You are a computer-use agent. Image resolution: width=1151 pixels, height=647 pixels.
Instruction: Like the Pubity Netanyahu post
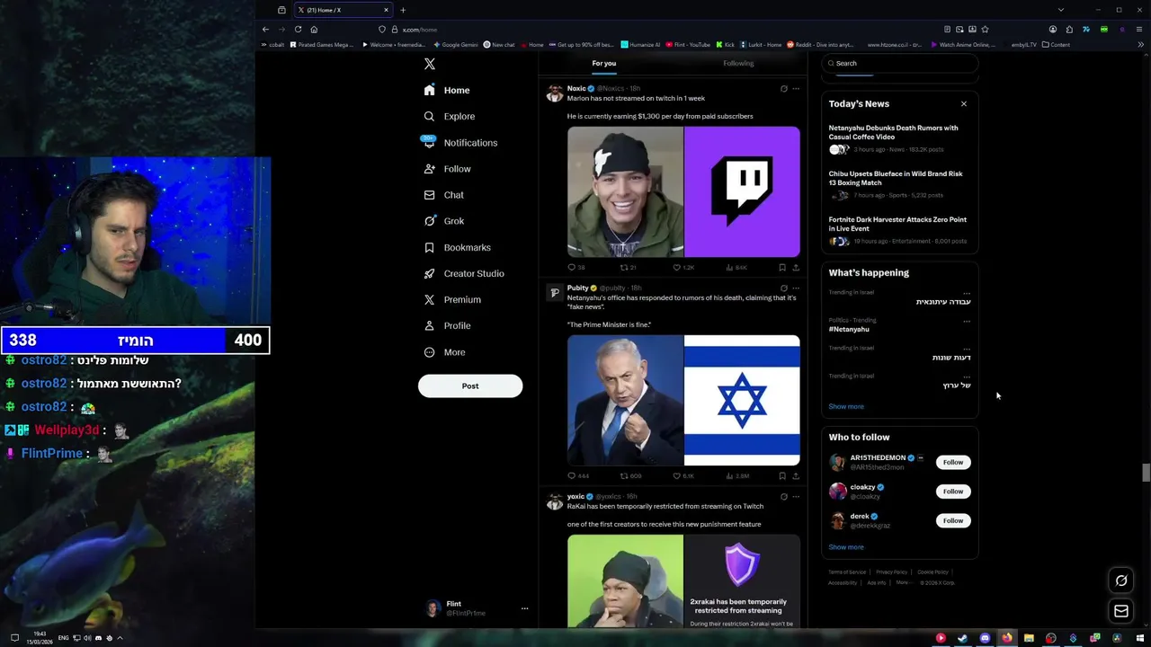683,475
